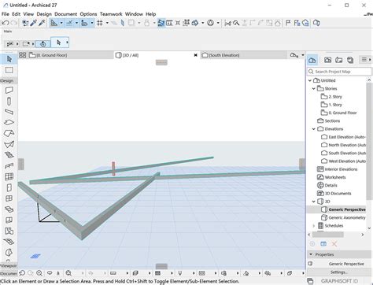The image size is (373, 285).
Task: Collapse the 3D tree node
Action: 314,202
